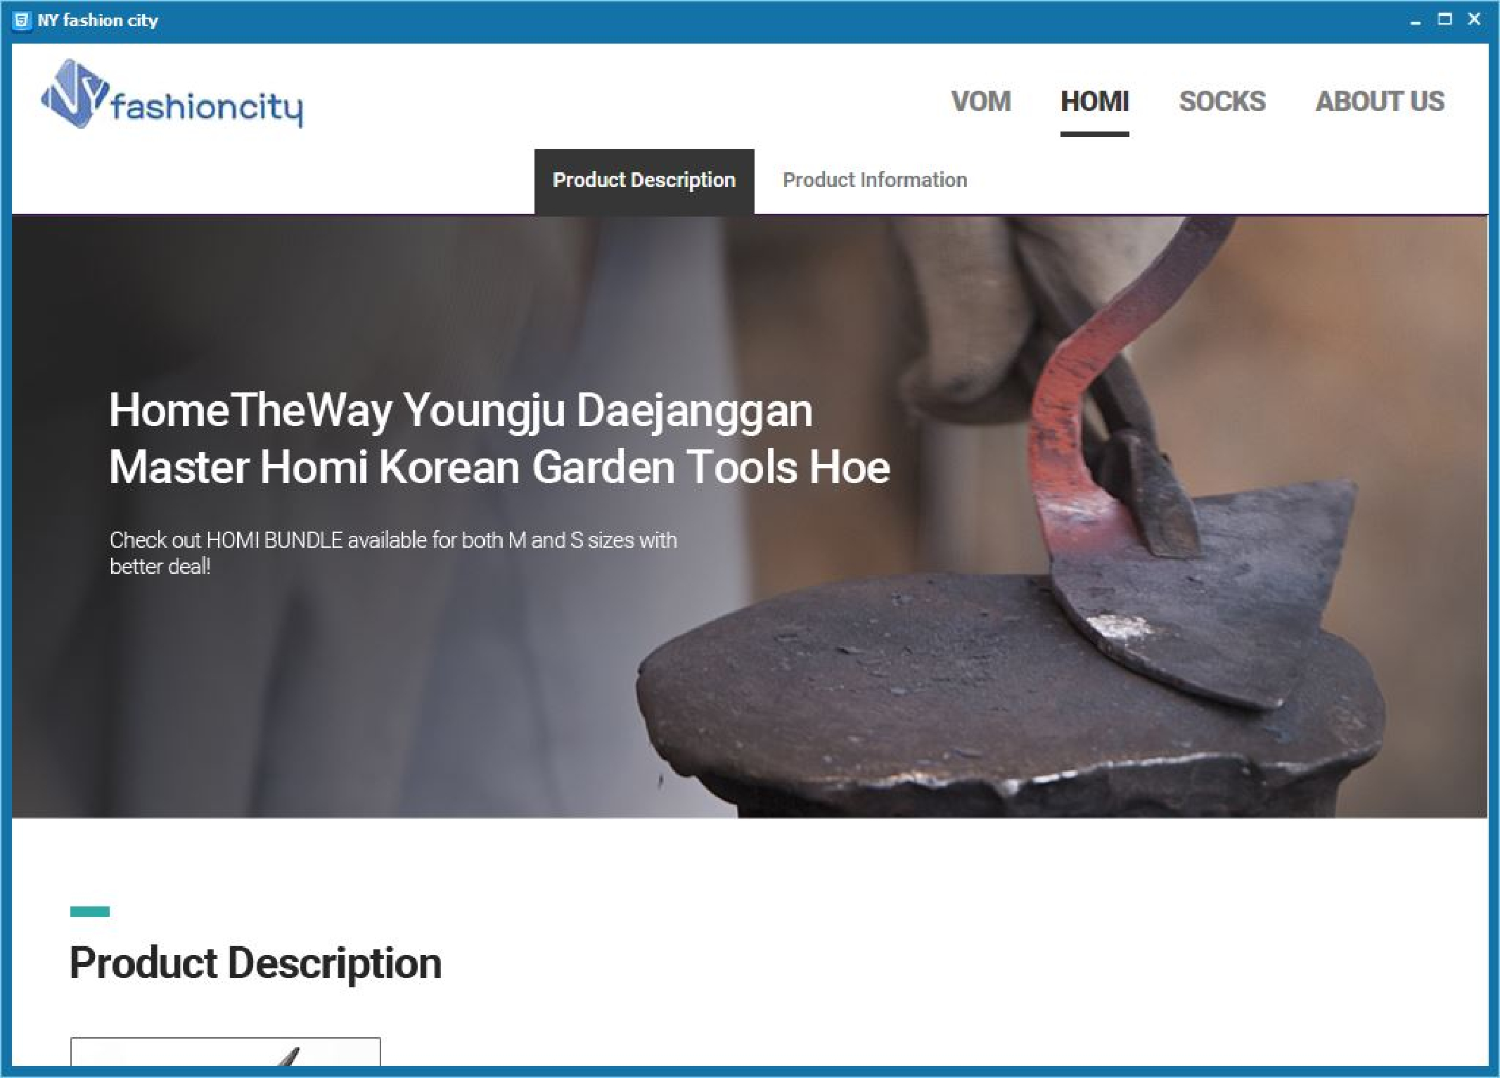Click the underline beneath HOMI
Image resolution: width=1500 pixels, height=1078 pixels.
pos(1094,134)
